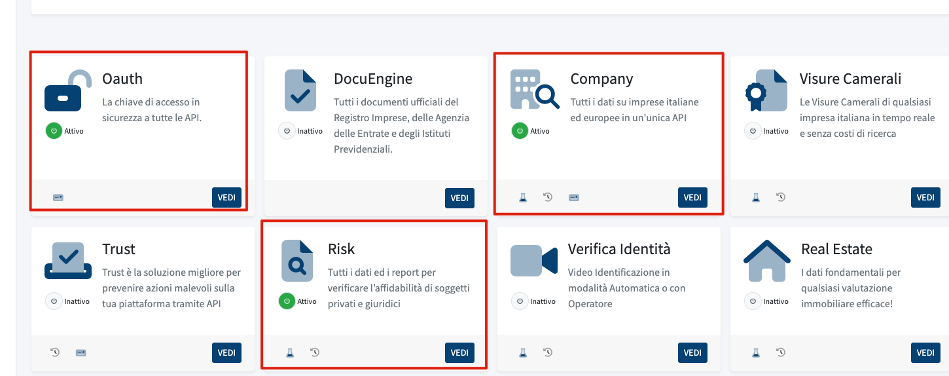Click the flask icon on Visure Camerali card
The width and height of the screenshot is (949, 376).
click(756, 197)
